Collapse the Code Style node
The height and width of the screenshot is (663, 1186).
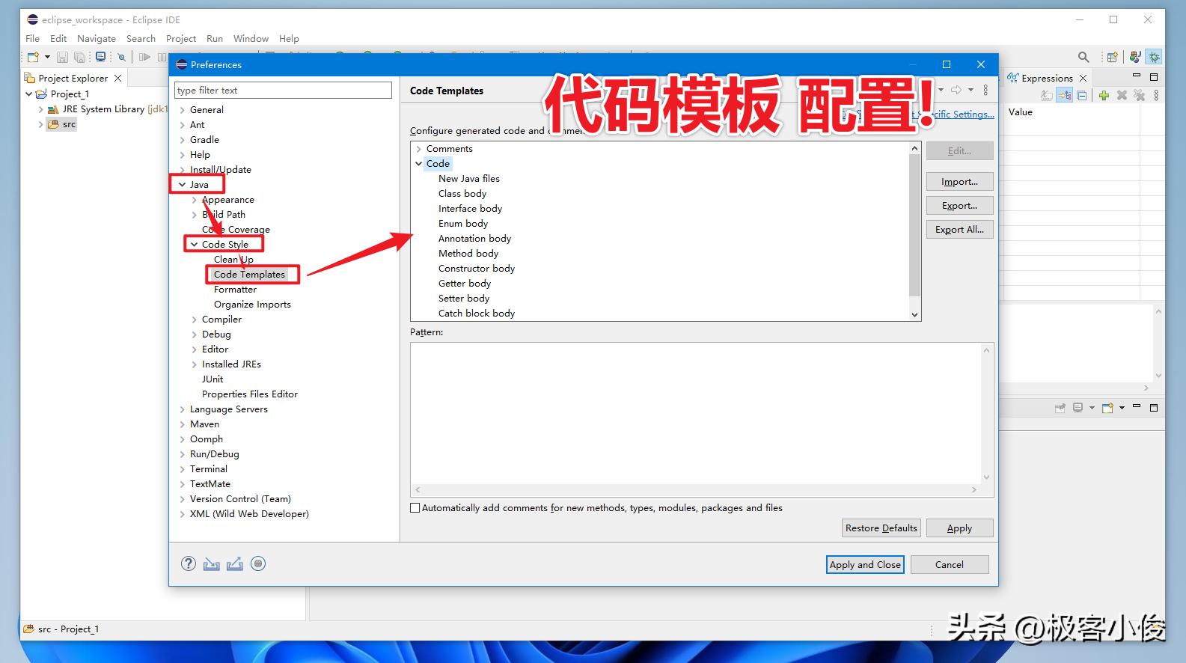point(194,244)
